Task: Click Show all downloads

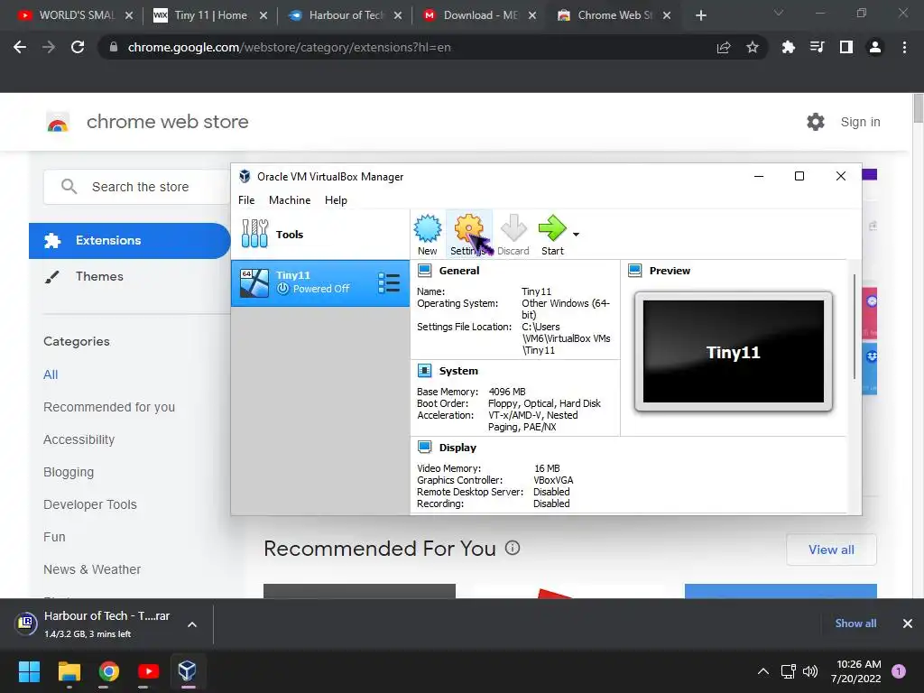Action: pyautogui.click(x=855, y=624)
